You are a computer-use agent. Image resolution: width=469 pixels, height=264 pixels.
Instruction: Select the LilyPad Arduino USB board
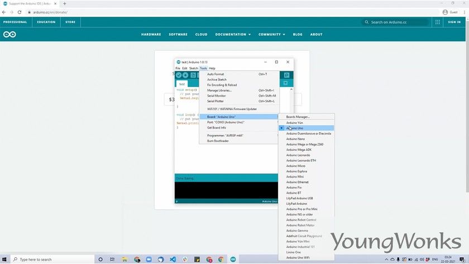307,198
